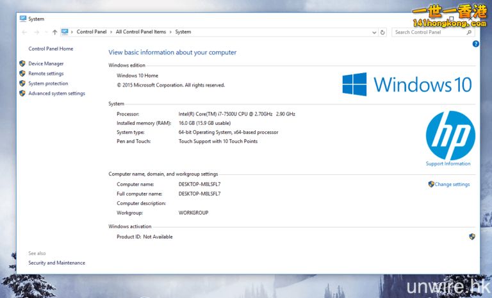
Task: Click the shield icon beside Remote settings
Action: tap(22, 74)
